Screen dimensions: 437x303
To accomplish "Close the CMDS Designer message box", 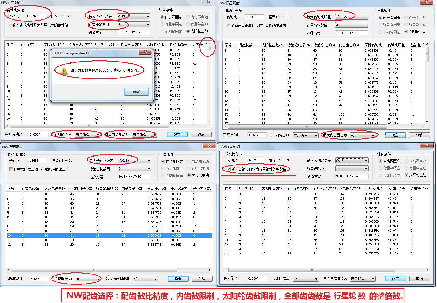I will pyautogui.click(x=145, y=52).
